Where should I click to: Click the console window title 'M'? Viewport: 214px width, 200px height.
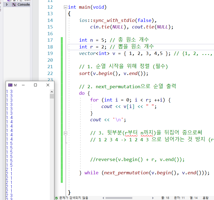point(15,85)
